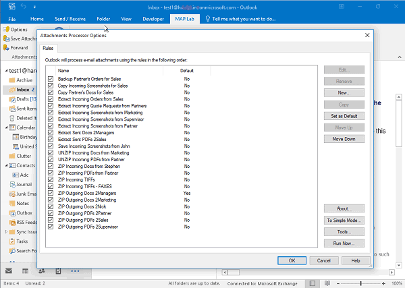Toggle ZIP Outgoing Docs 2Managers checkbox
Screen dimensions: 405x288
51,193
